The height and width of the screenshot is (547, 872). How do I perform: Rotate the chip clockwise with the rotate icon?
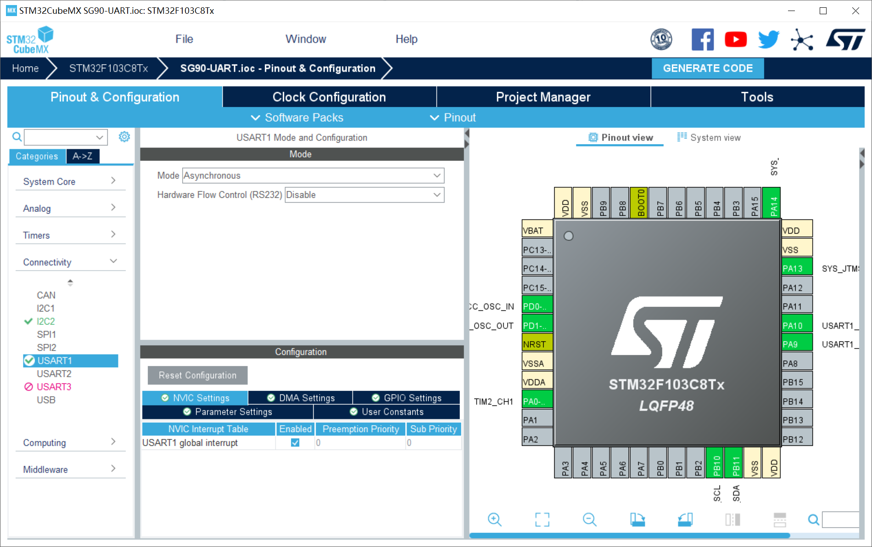click(637, 519)
